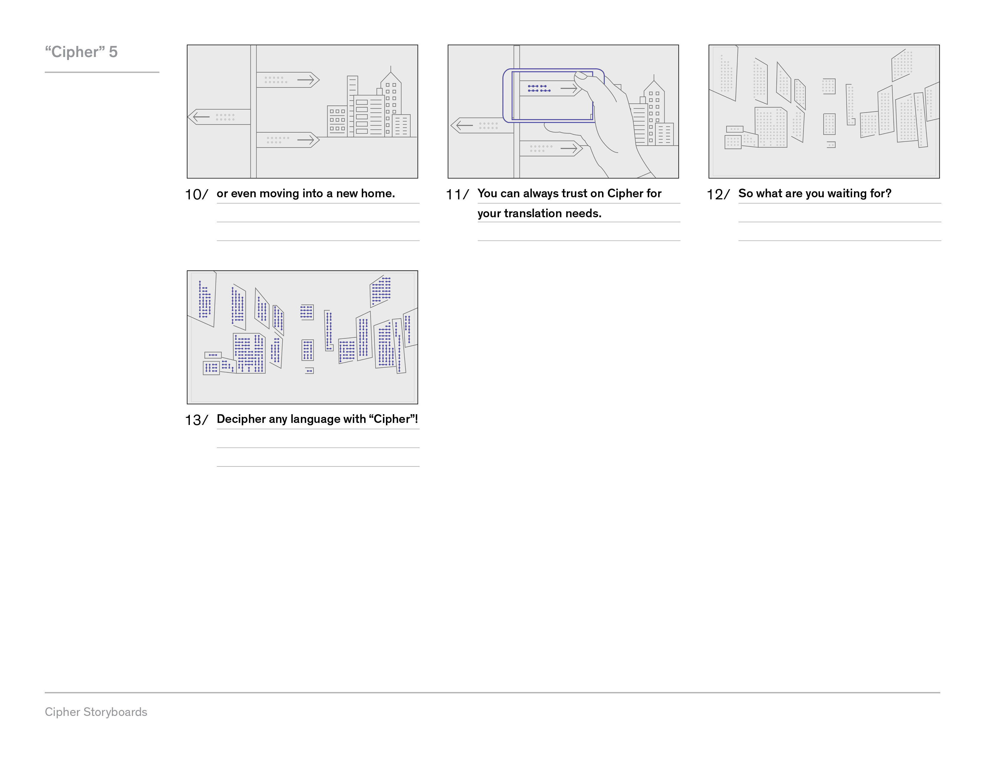Click storyboard frame 13 purple buildings thumbnail

[x=302, y=337]
